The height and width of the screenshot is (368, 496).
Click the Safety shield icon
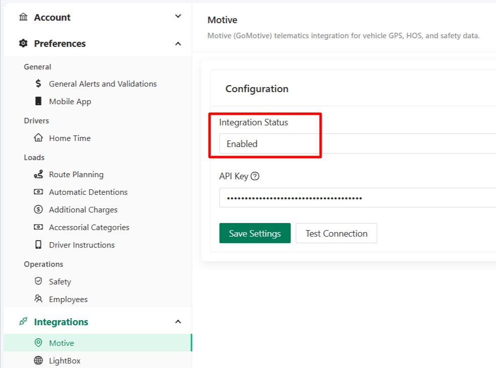click(38, 281)
